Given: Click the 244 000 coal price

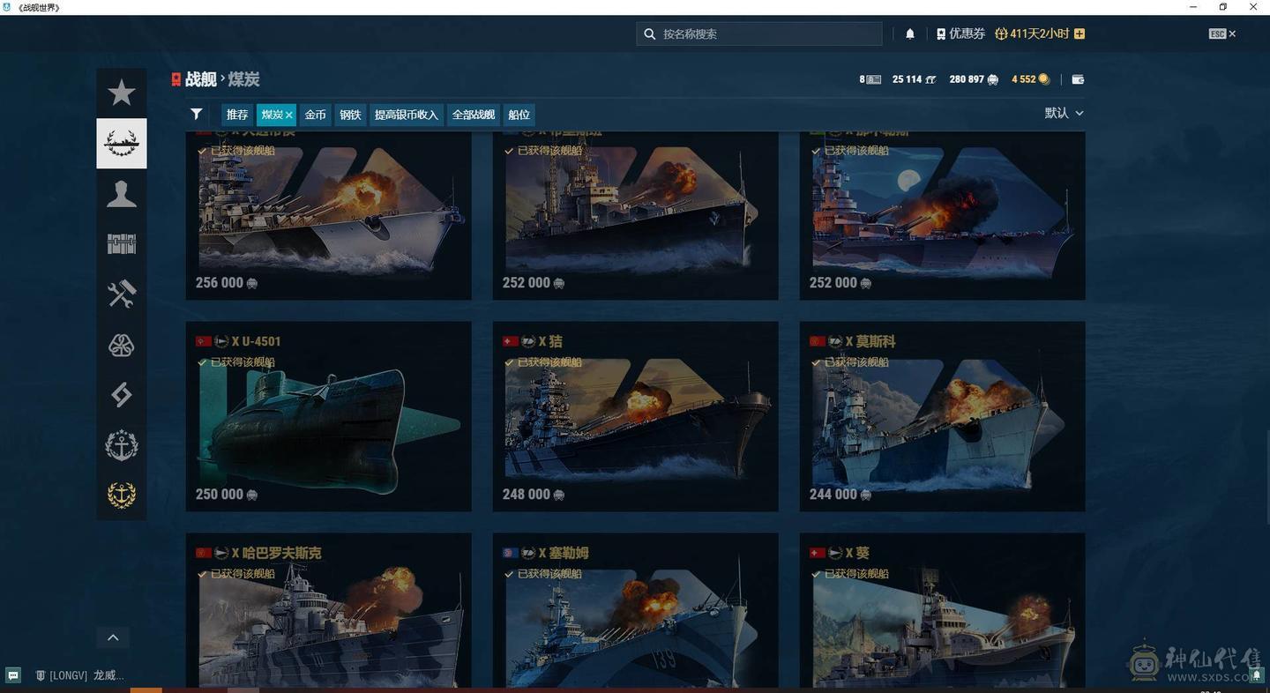Looking at the screenshot, I should [840, 495].
